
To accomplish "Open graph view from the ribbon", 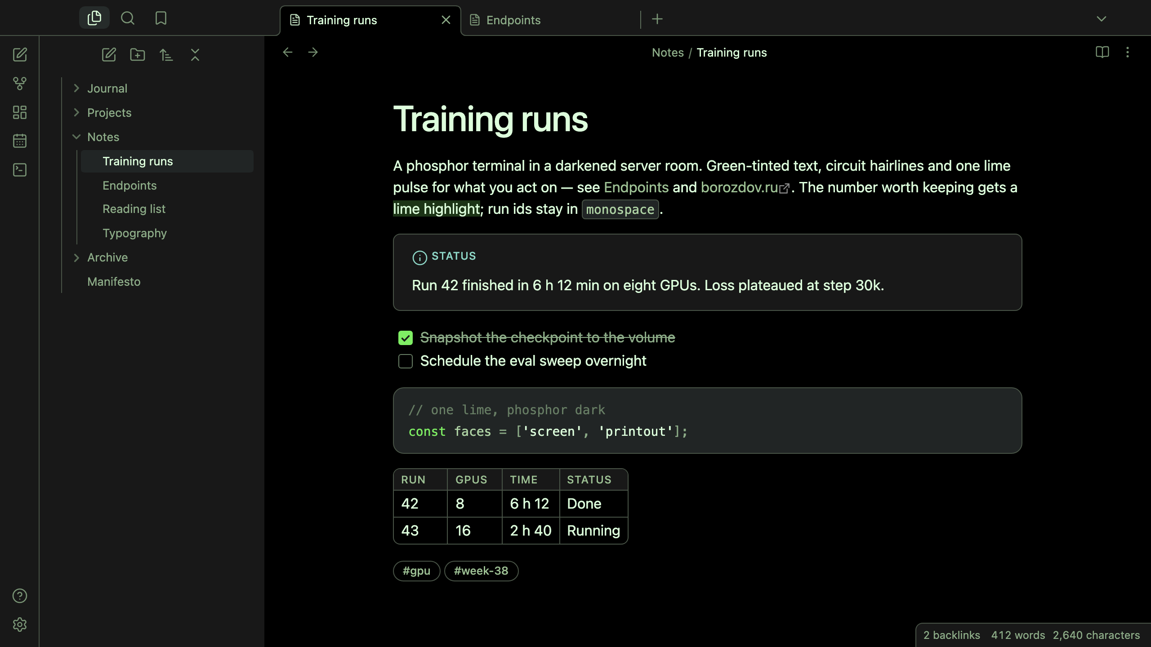I will (x=20, y=84).
